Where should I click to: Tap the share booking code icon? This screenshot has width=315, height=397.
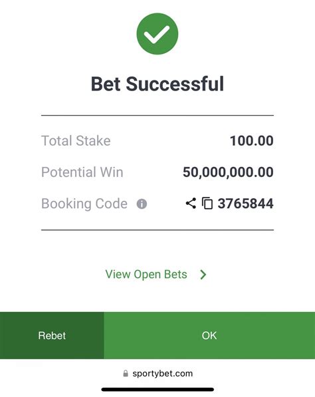(191, 203)
